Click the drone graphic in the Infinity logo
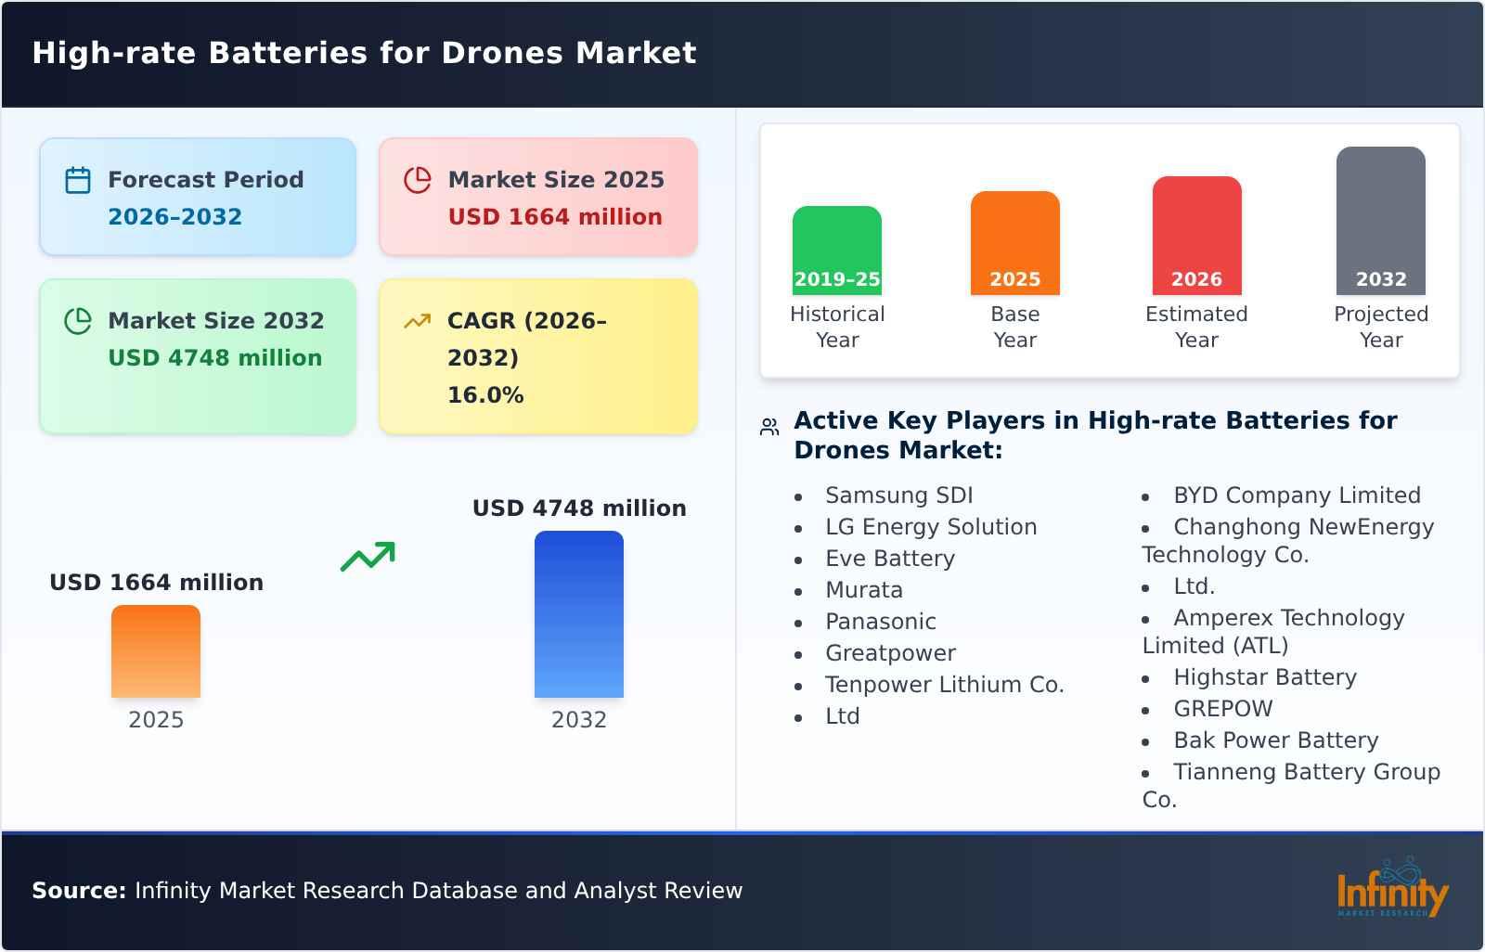1485x952 pixels. tap(1401, 872)
